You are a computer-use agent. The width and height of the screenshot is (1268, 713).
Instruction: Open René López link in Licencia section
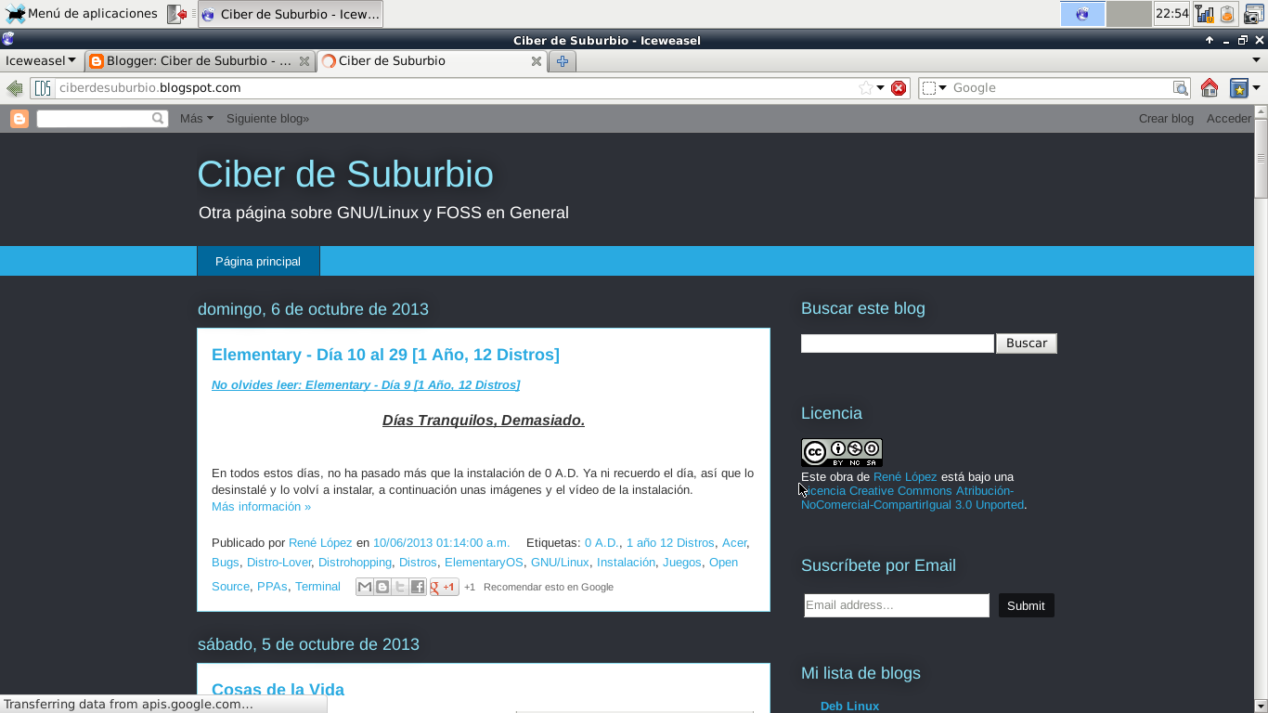point(905,477)
